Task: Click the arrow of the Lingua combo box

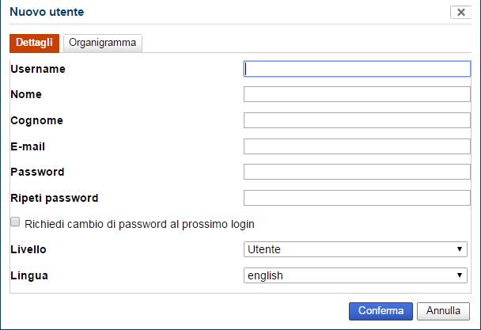Action: tap(460, 275)
